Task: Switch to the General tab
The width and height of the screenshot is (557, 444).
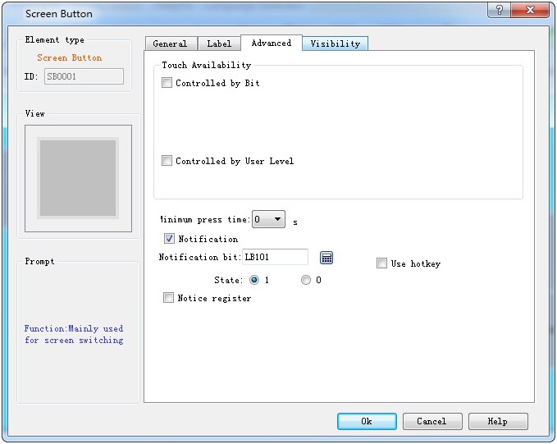Action: coord(170,43)
